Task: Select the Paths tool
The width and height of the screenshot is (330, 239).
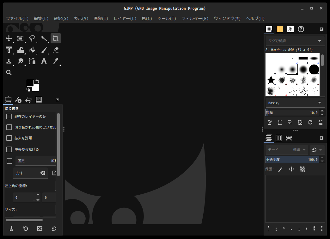Action: pyautogui.click(x=32, y=61)
